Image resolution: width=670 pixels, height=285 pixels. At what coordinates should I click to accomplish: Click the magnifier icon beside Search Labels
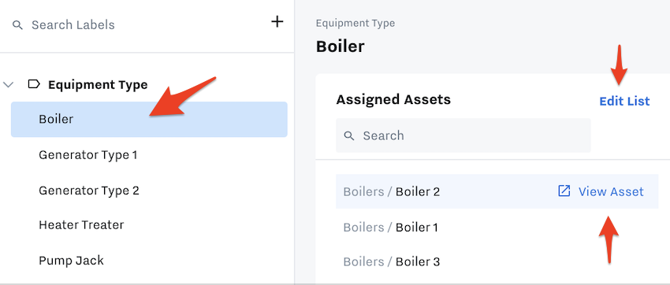click(x=17, y=24)
